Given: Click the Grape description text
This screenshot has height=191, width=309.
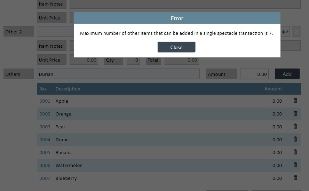Looking at the screenshot, I should [x=62, y=140].
